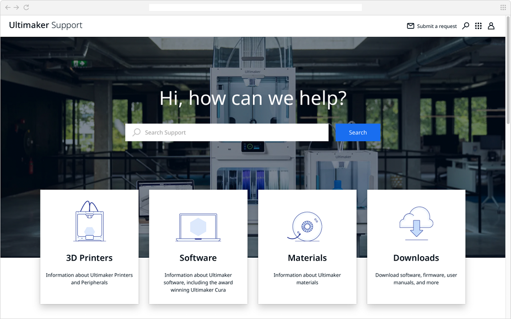511x319 pixels.
Task: Click the cloud download icon
Action: [416, 223]
